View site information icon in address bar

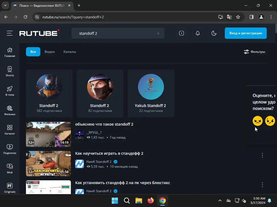[x=37, y=17]
